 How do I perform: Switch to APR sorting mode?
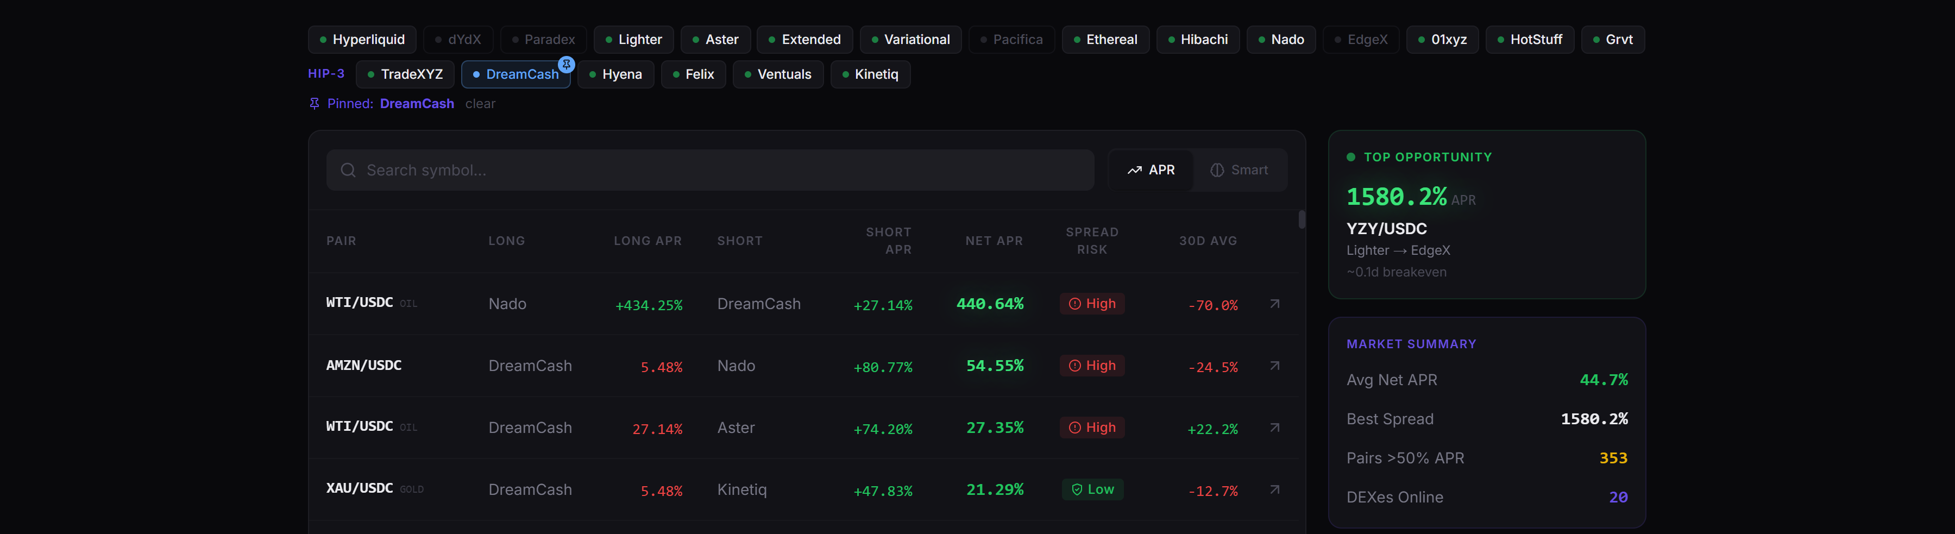1151,170
